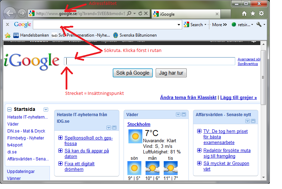Expand the More toolbar buttons

220,25
